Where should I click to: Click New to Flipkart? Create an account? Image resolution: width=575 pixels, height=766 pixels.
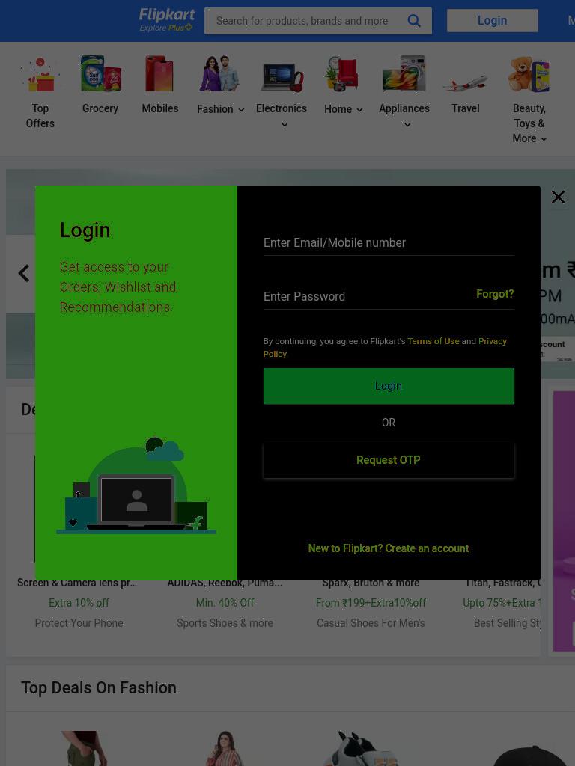[389, 548]
